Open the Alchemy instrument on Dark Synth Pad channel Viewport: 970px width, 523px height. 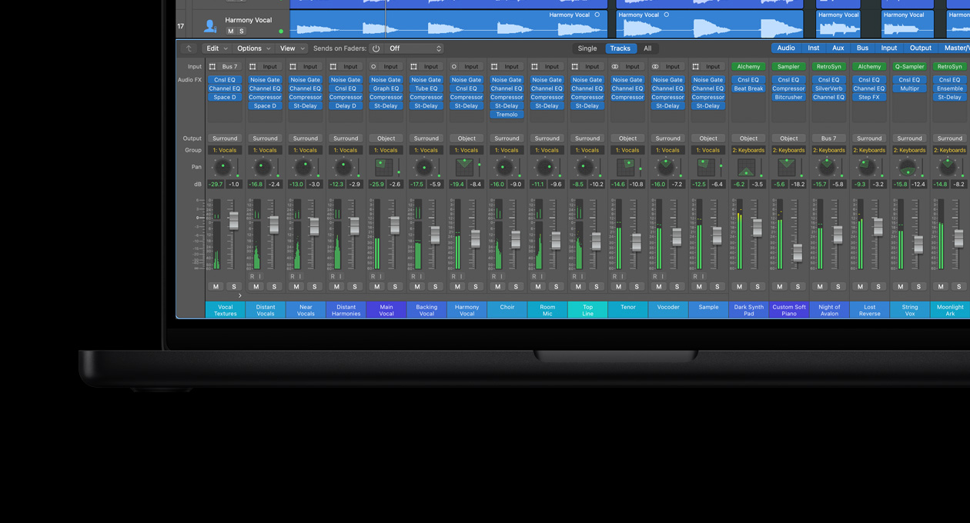pyautogui.click(x=748, y=67)
